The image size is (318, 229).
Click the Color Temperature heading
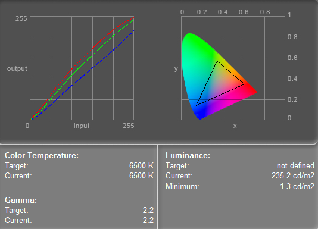click(42, 156)
